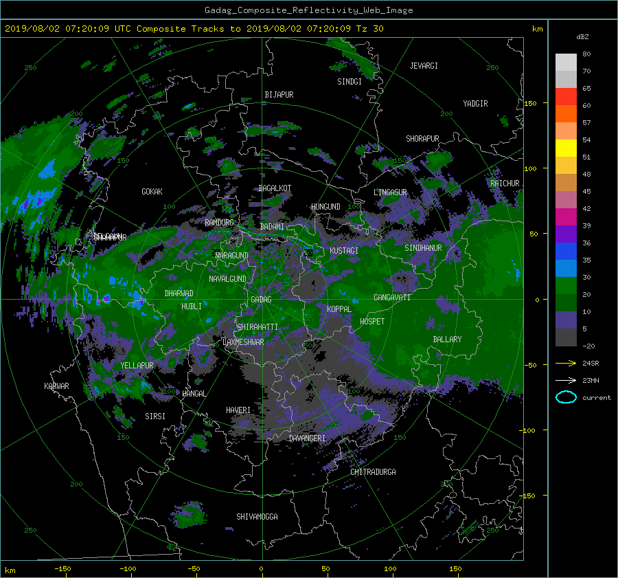Click the white 23MN track arrow in legend
This screenshot has height=578, width=618.
566,380
